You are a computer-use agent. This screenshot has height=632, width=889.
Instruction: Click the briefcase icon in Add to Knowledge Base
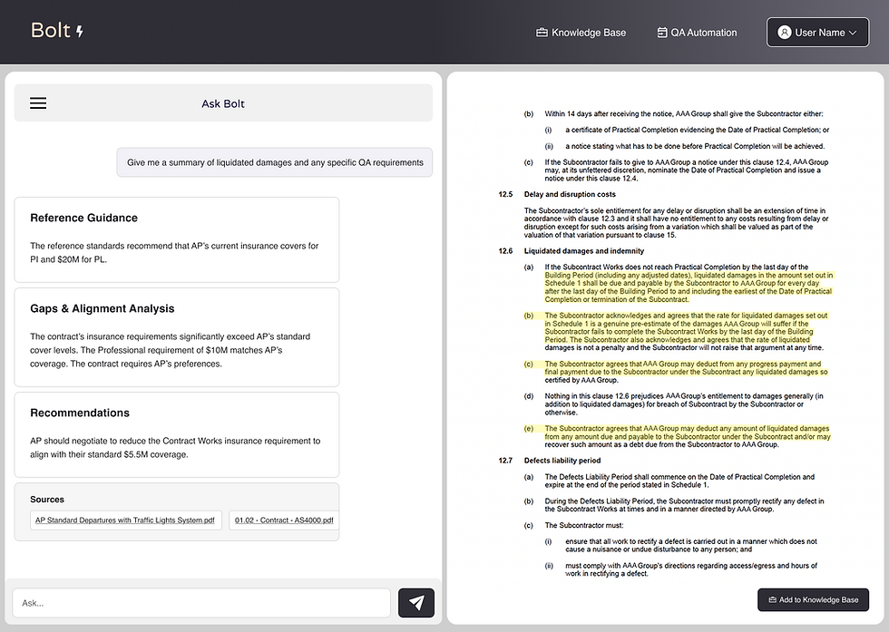coord(772,599)
